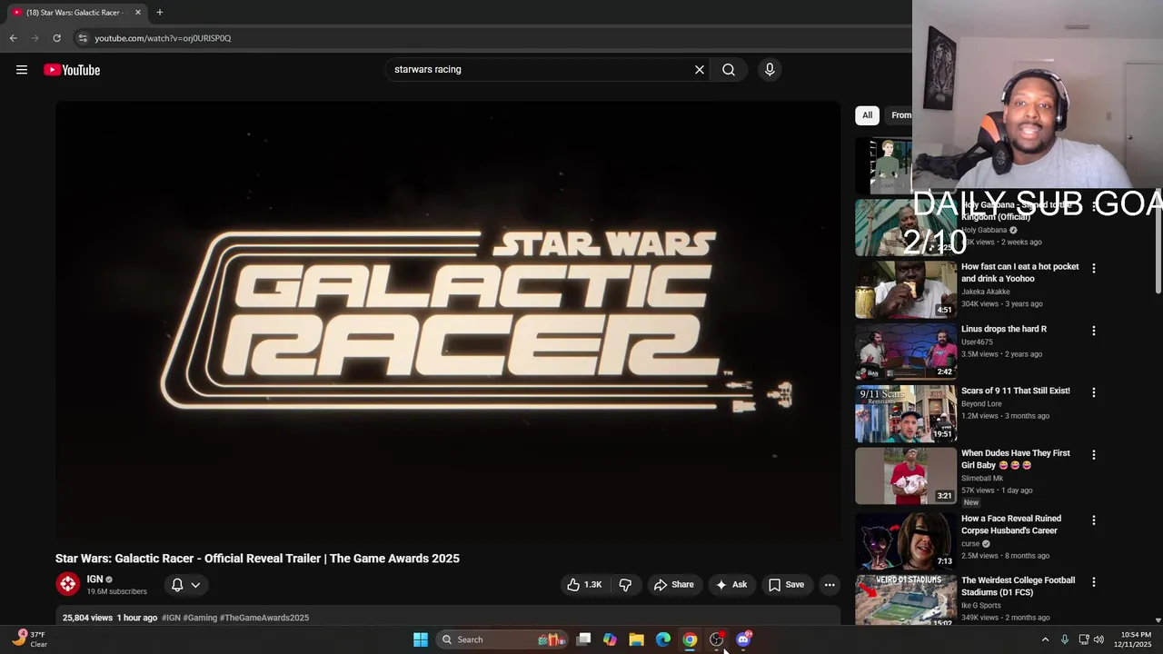Open 'Linus drops the hard R' video title
Image resolution: width=1163 pixels, height=654 pixels.
coord(1004,329)
